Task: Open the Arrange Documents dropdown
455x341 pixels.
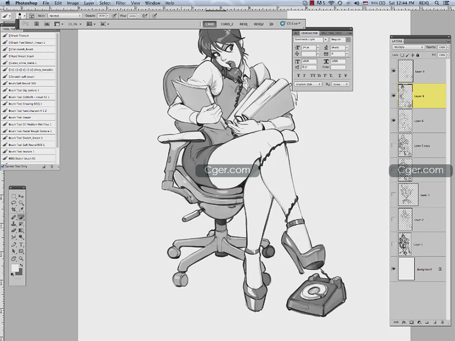Action: (x=91, y=24)
